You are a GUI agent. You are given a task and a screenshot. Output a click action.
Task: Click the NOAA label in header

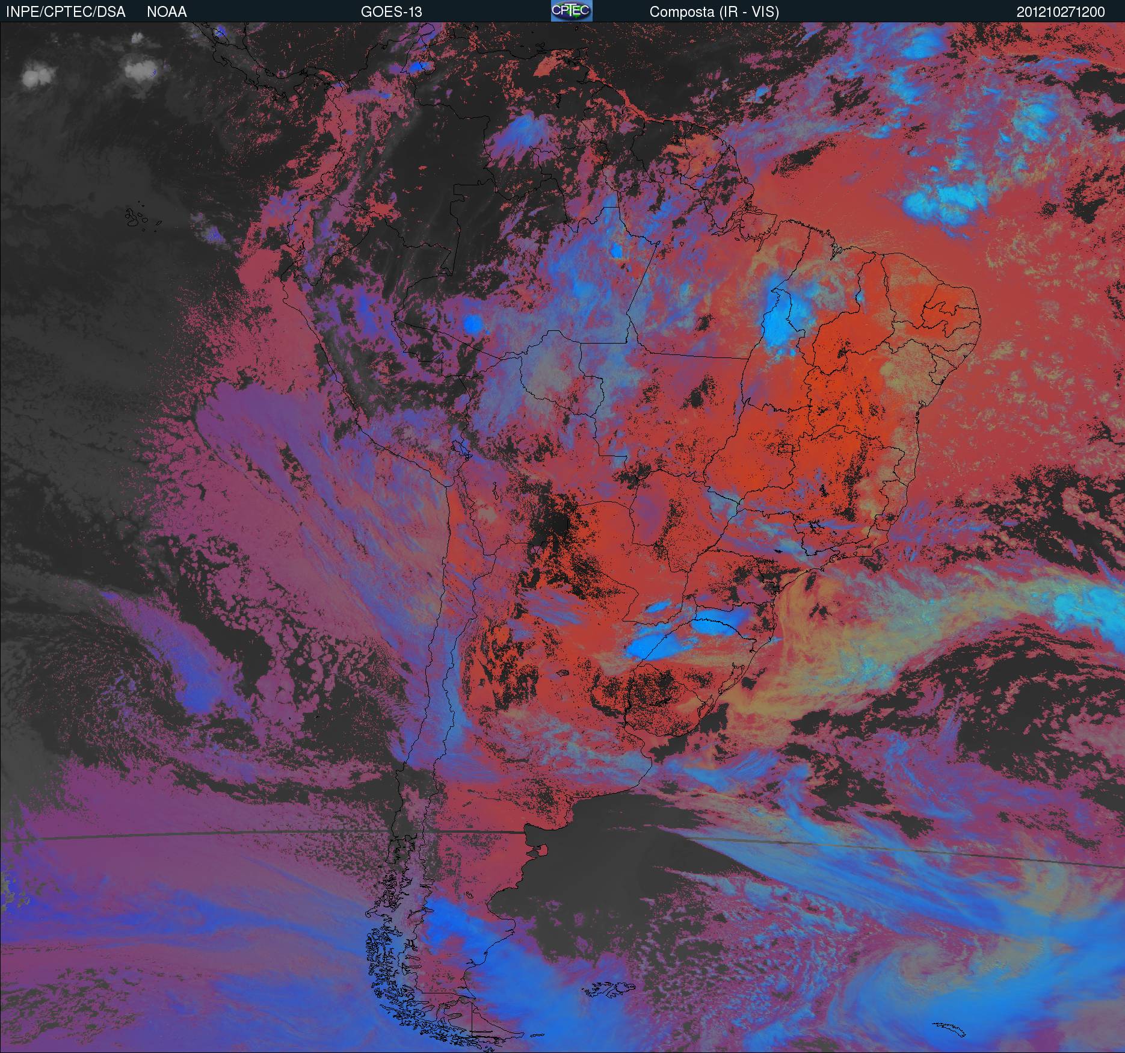[x=167, y=12]
